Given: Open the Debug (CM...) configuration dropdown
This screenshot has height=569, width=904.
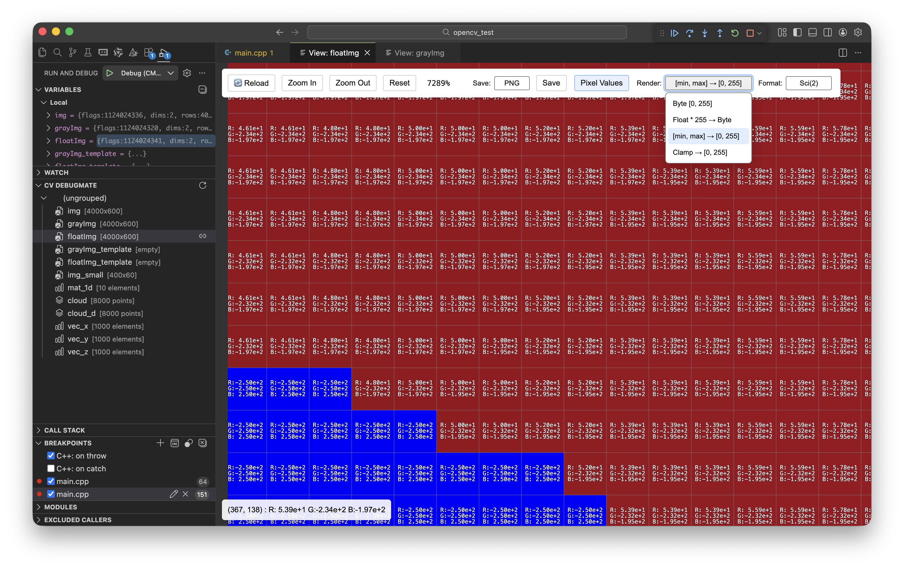Looking at the screenshot, I should pyautogui.click(x=171, y=73).
